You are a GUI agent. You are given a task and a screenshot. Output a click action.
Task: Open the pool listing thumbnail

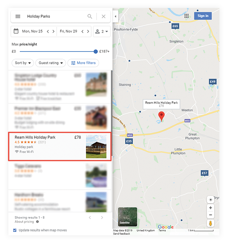(x=96, y=176)
